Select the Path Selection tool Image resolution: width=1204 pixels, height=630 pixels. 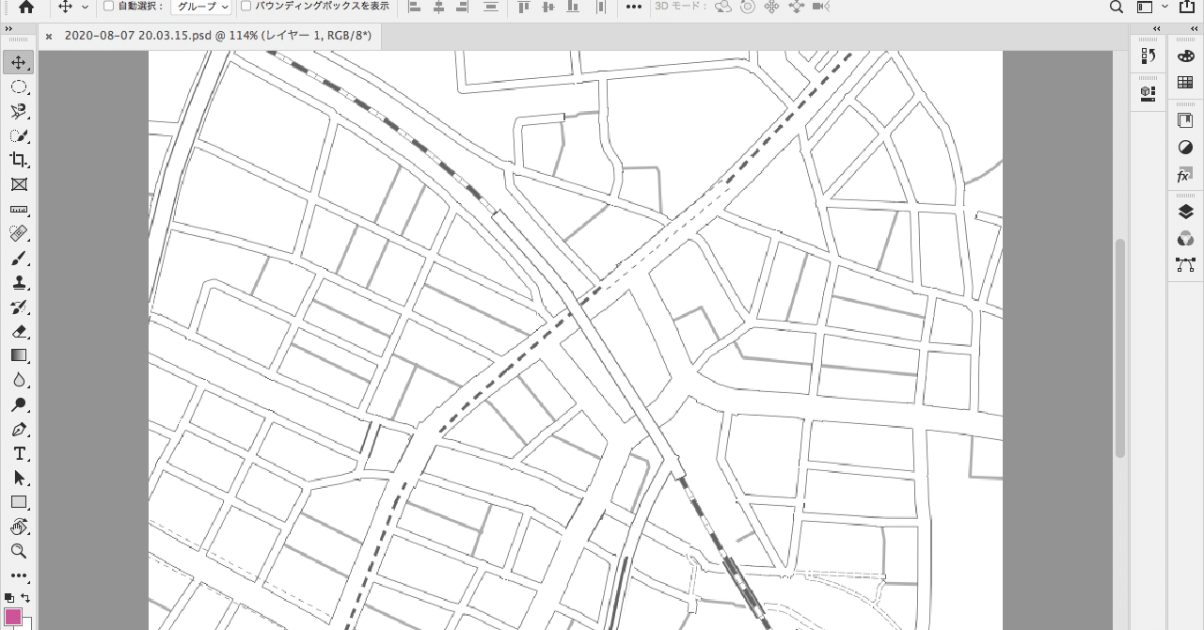(x=18, y=478)
